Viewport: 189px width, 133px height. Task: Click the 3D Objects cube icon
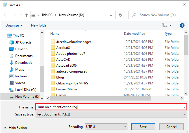pos(12,42)
